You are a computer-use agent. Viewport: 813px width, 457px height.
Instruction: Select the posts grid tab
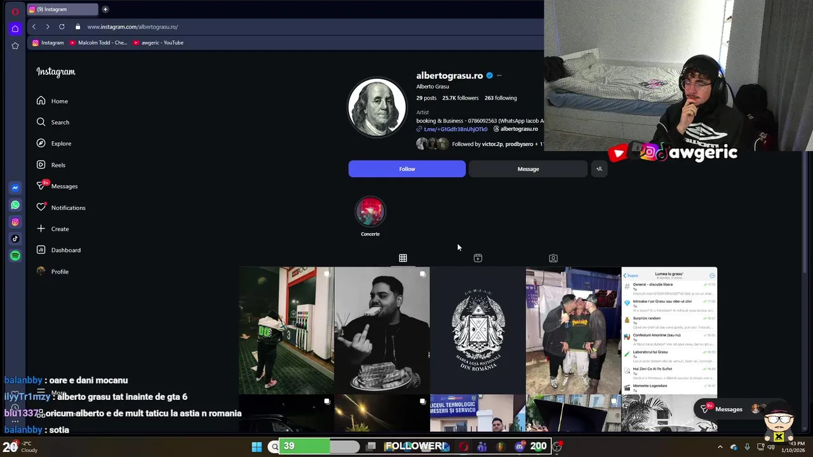pyautogui.click(x=403, y=258)
